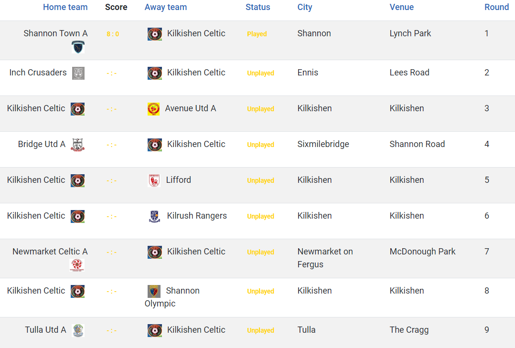Click the Played status in round 1
The width and height of the screenshot is (515, 348).
(257, 34)
